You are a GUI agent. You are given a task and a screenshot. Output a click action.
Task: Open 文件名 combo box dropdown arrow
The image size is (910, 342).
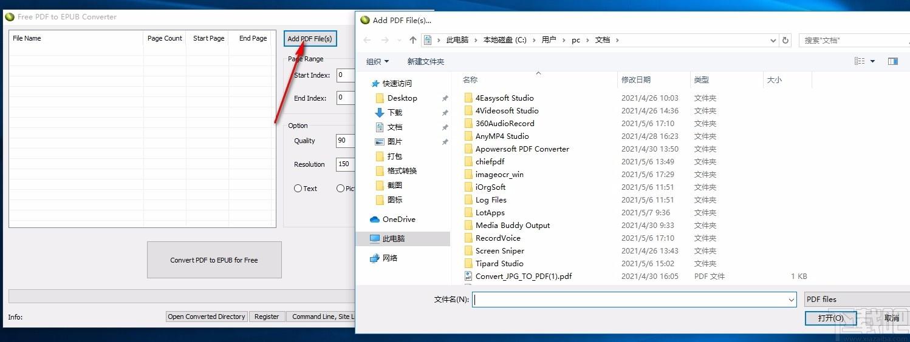pyautogui.click(x=791, y=300)
